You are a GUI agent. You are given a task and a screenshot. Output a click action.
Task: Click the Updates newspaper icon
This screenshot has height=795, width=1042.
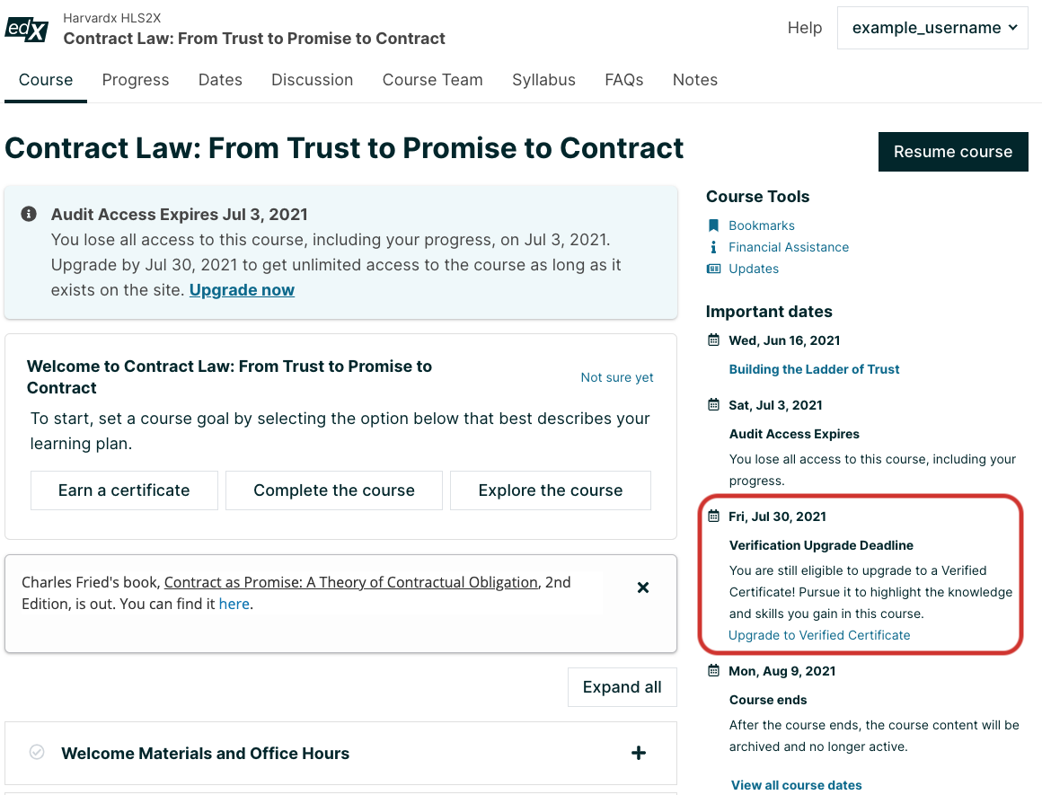pos(713,269)
